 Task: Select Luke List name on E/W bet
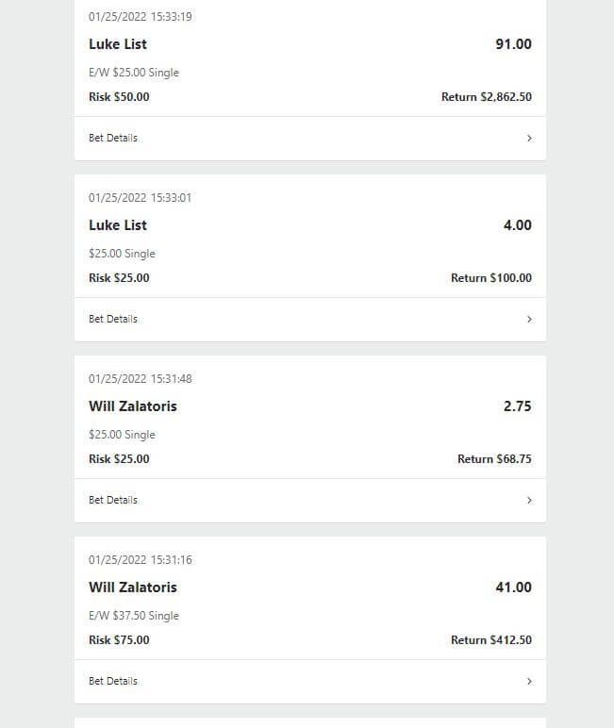click(x=118, y=44)
